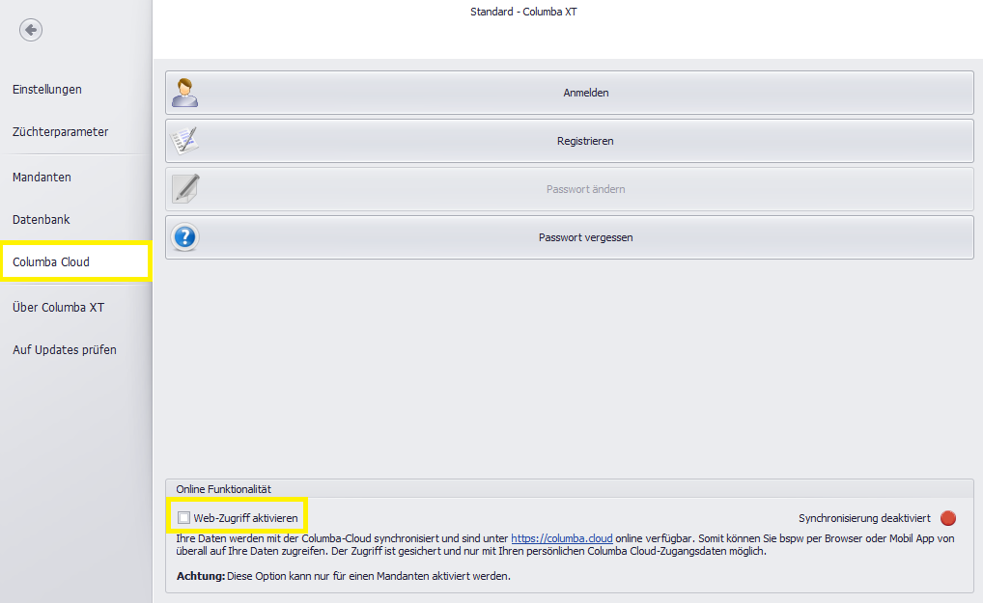Click the red synchronization status indicator
Viewport: 983px width, 603px height.
[947, 518]
